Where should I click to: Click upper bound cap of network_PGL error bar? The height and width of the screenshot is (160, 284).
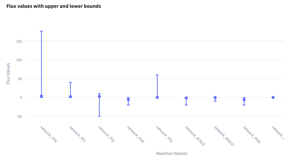pos(157,75)
